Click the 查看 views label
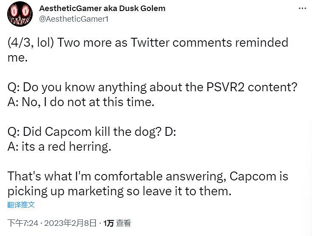 click(124, 223)
